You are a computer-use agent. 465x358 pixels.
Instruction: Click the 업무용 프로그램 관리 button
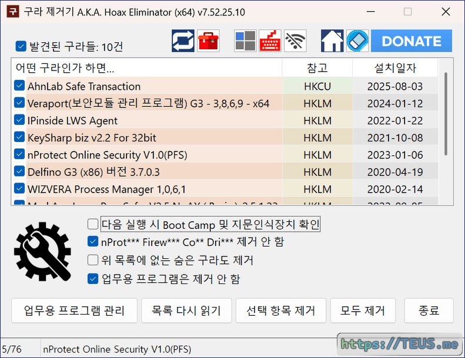pyautogui.click(x=74, y=310)
